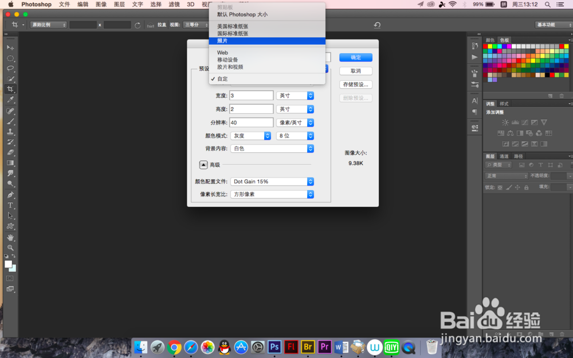
Task: Click the foreground color swatch
Action: [x=8, y=264]
